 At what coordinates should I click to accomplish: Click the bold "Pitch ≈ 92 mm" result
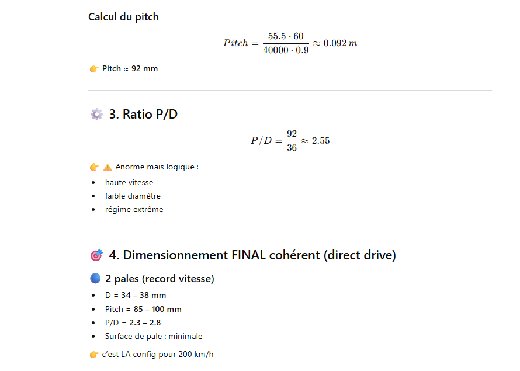tap(130, 69)
